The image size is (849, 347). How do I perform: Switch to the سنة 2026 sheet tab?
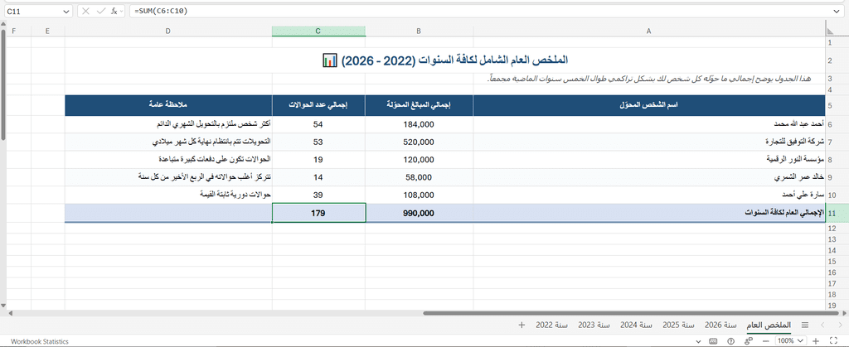(720, 325)
